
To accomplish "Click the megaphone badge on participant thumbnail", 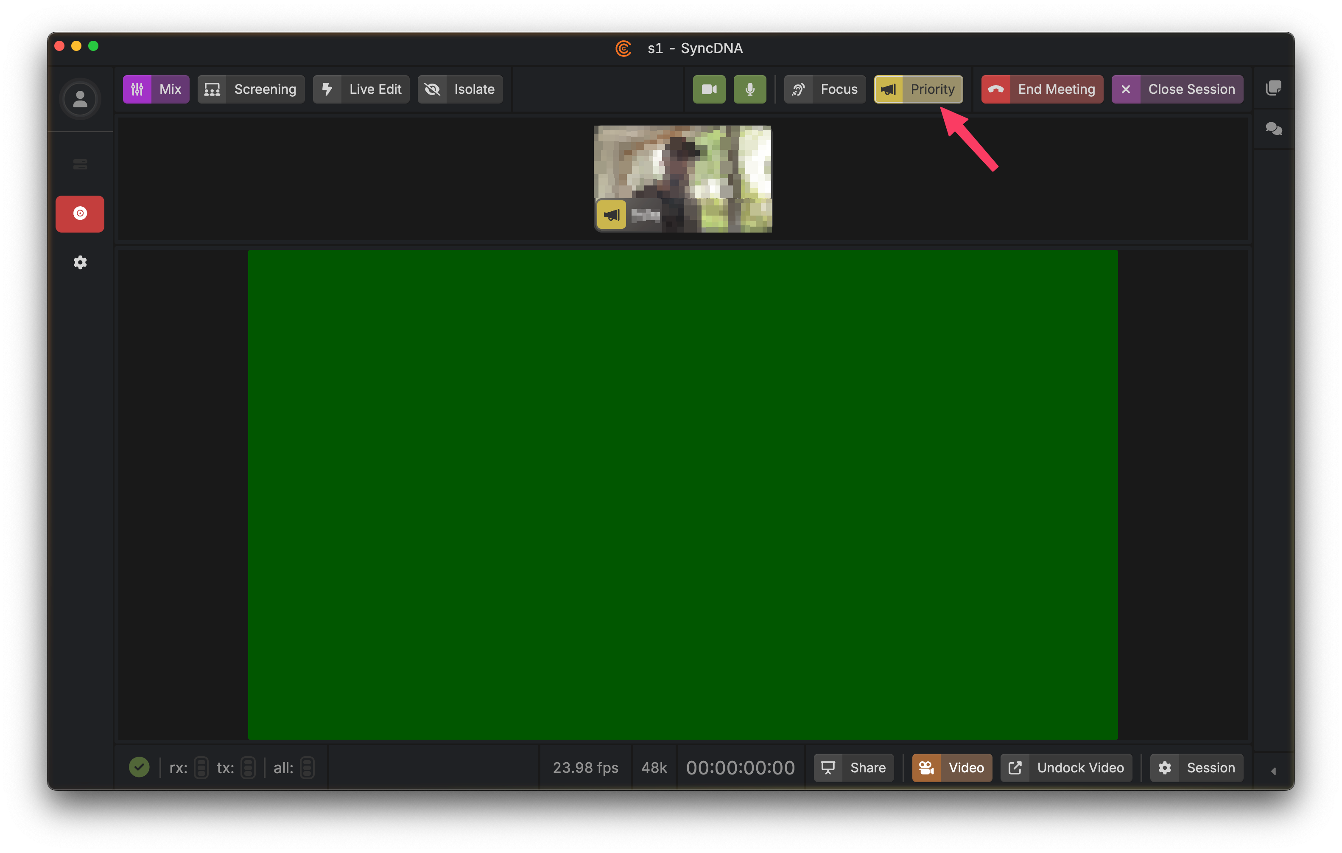I will 611,215.
